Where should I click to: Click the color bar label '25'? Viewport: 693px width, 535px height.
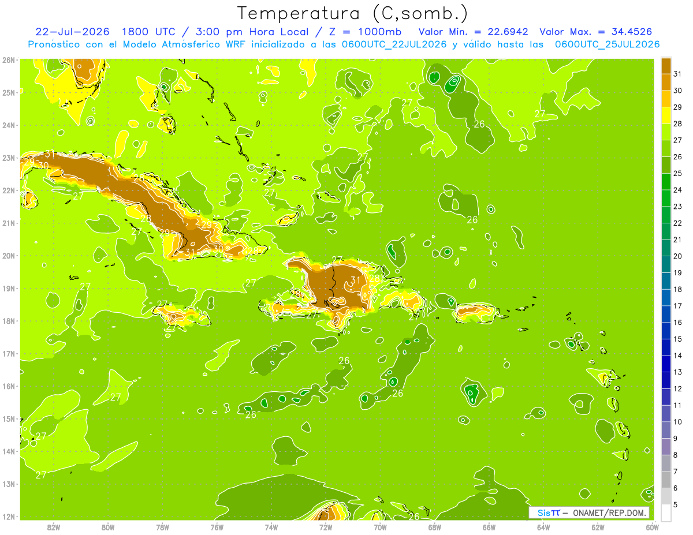[x=678, y=173]
